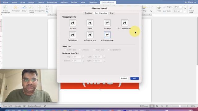Click the Align icon in ribbon
Viewport: 198px width, 111px height.
point(144,7)
